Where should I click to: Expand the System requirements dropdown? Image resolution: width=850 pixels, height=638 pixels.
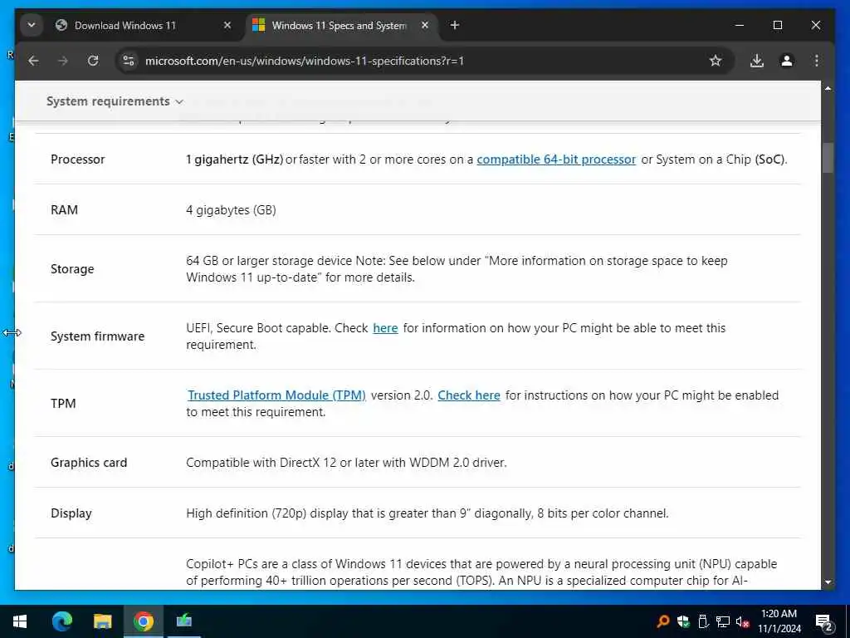point(115,101)
